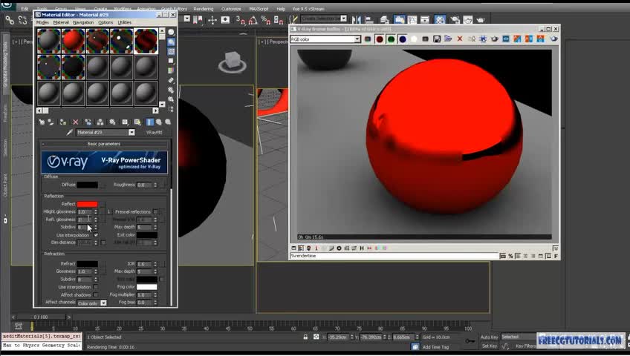Viewport: 630px width, 356px height.
Task: Toggle reflection Use interpolation checkbox
Action: [x=96, y=235]
